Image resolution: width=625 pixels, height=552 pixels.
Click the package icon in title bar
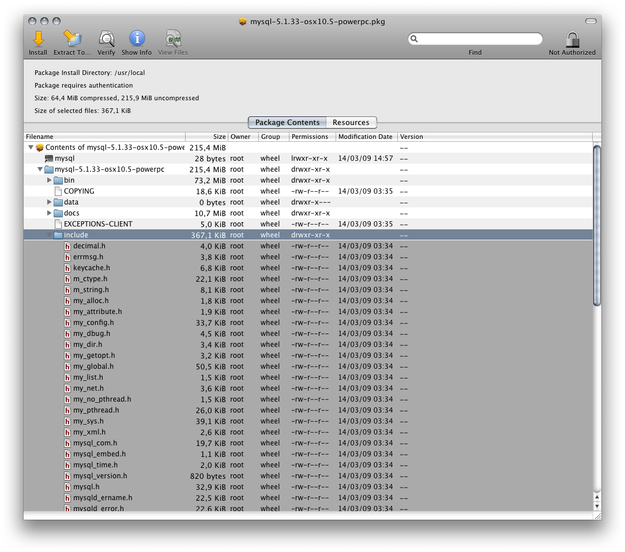(x=242, y=21)
